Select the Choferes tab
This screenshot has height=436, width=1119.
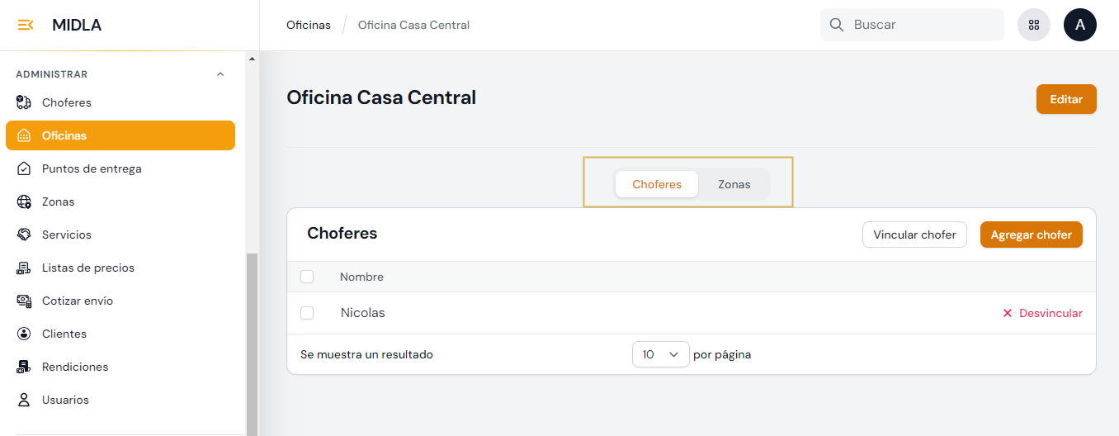click(657, 184)
